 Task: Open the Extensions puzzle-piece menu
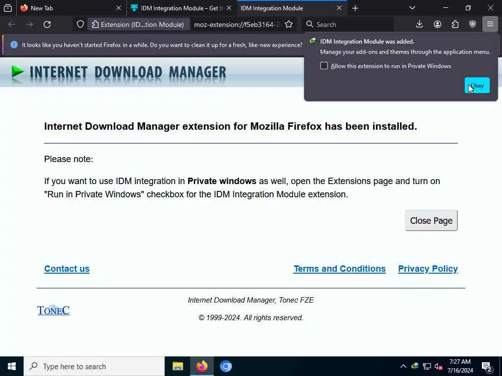tap(455, 24)
